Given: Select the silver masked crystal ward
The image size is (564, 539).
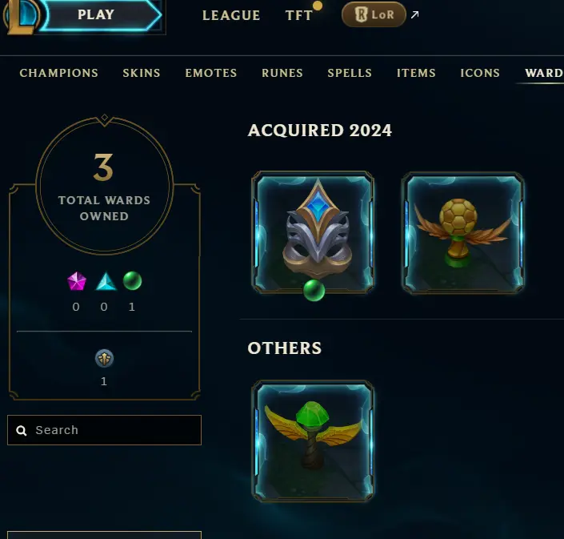Looking at the screenshot, I should tap(313, 232).
